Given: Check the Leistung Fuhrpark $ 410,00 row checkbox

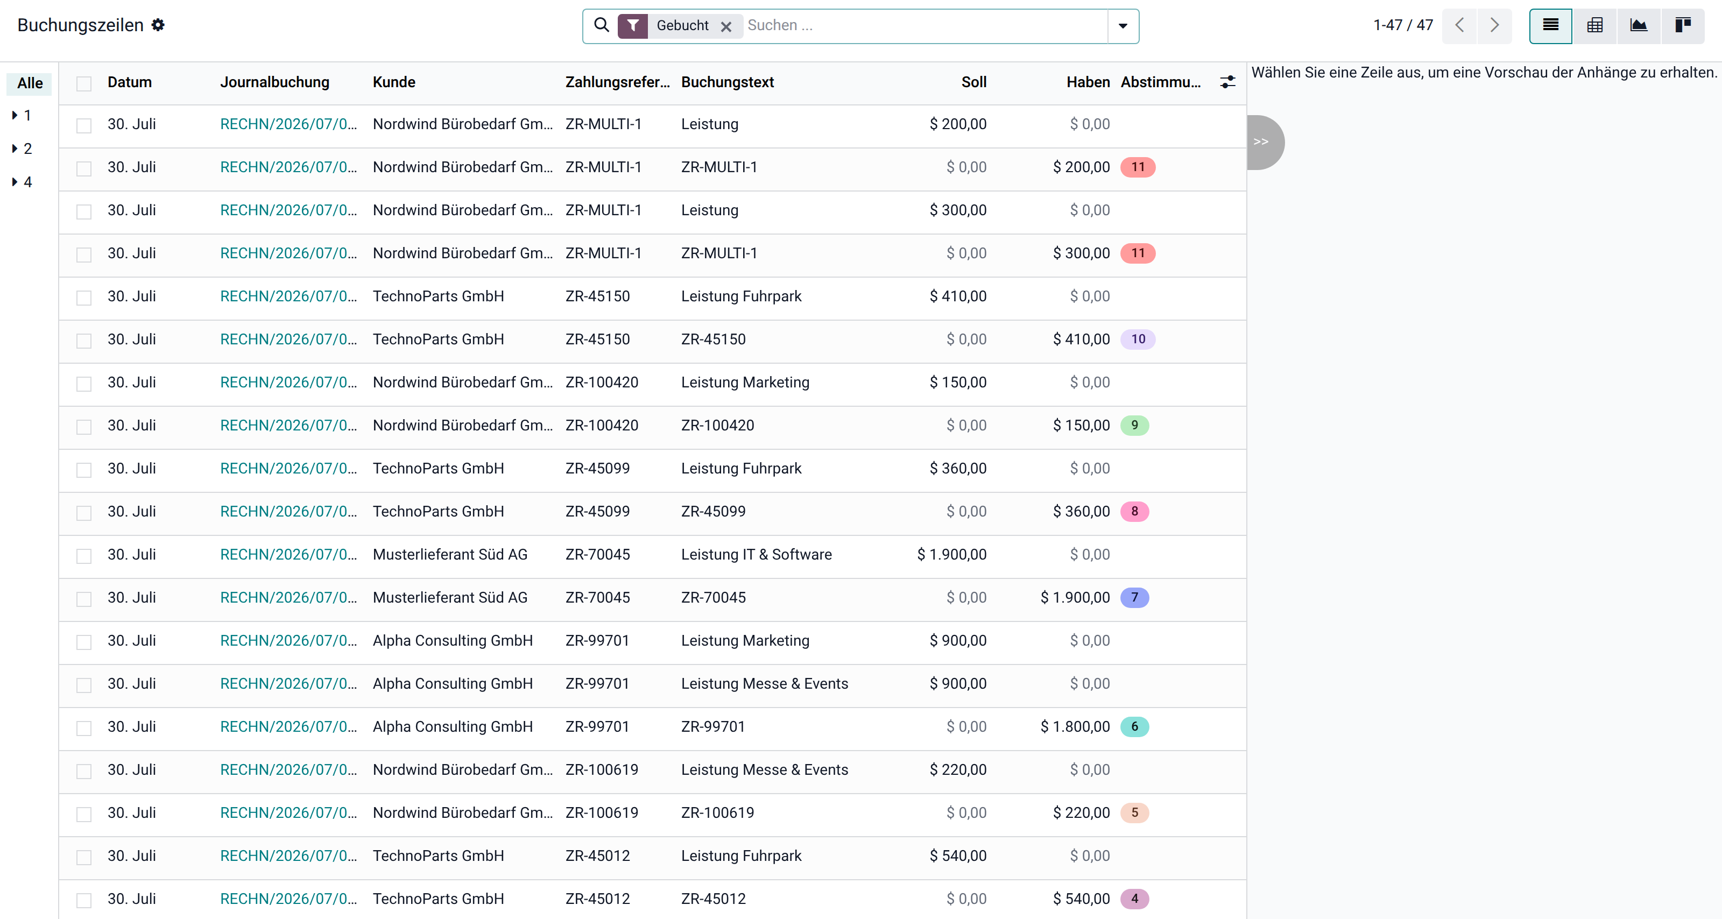Looking at the screenshot, I should (x=83, y=298).
